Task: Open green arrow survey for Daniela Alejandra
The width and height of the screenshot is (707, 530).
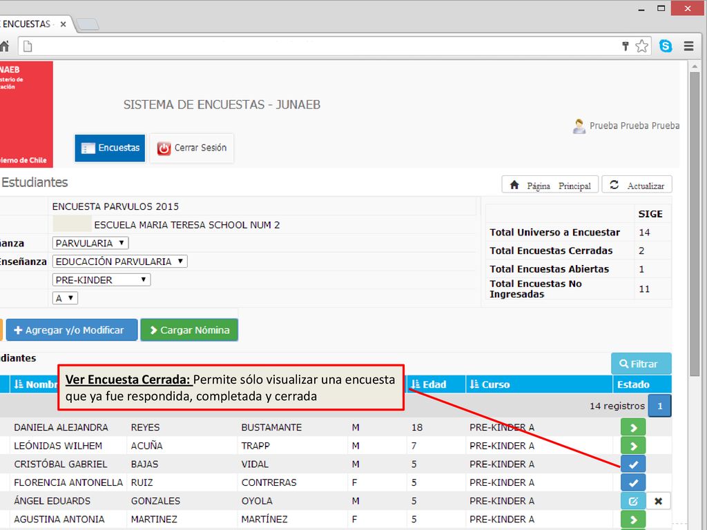Action: click(633, 427)
